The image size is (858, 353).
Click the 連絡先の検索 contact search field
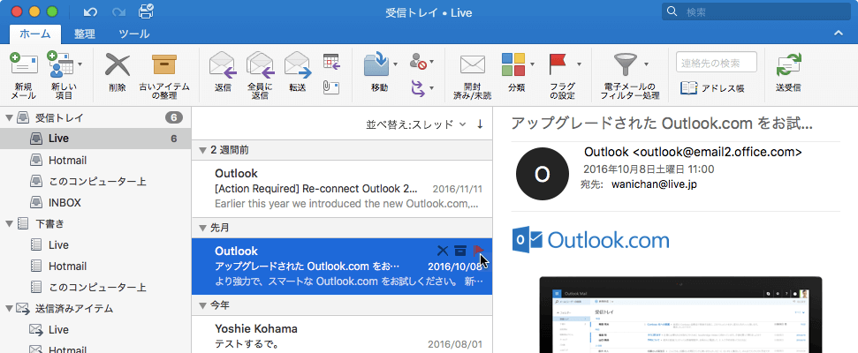[717, 63]
